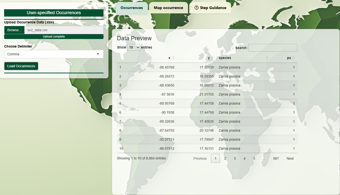Image resolution: width=340 pixels, height=195 pixels.
Task: Select x value -89.32636 in row 7
Action: tap(166, 122)
